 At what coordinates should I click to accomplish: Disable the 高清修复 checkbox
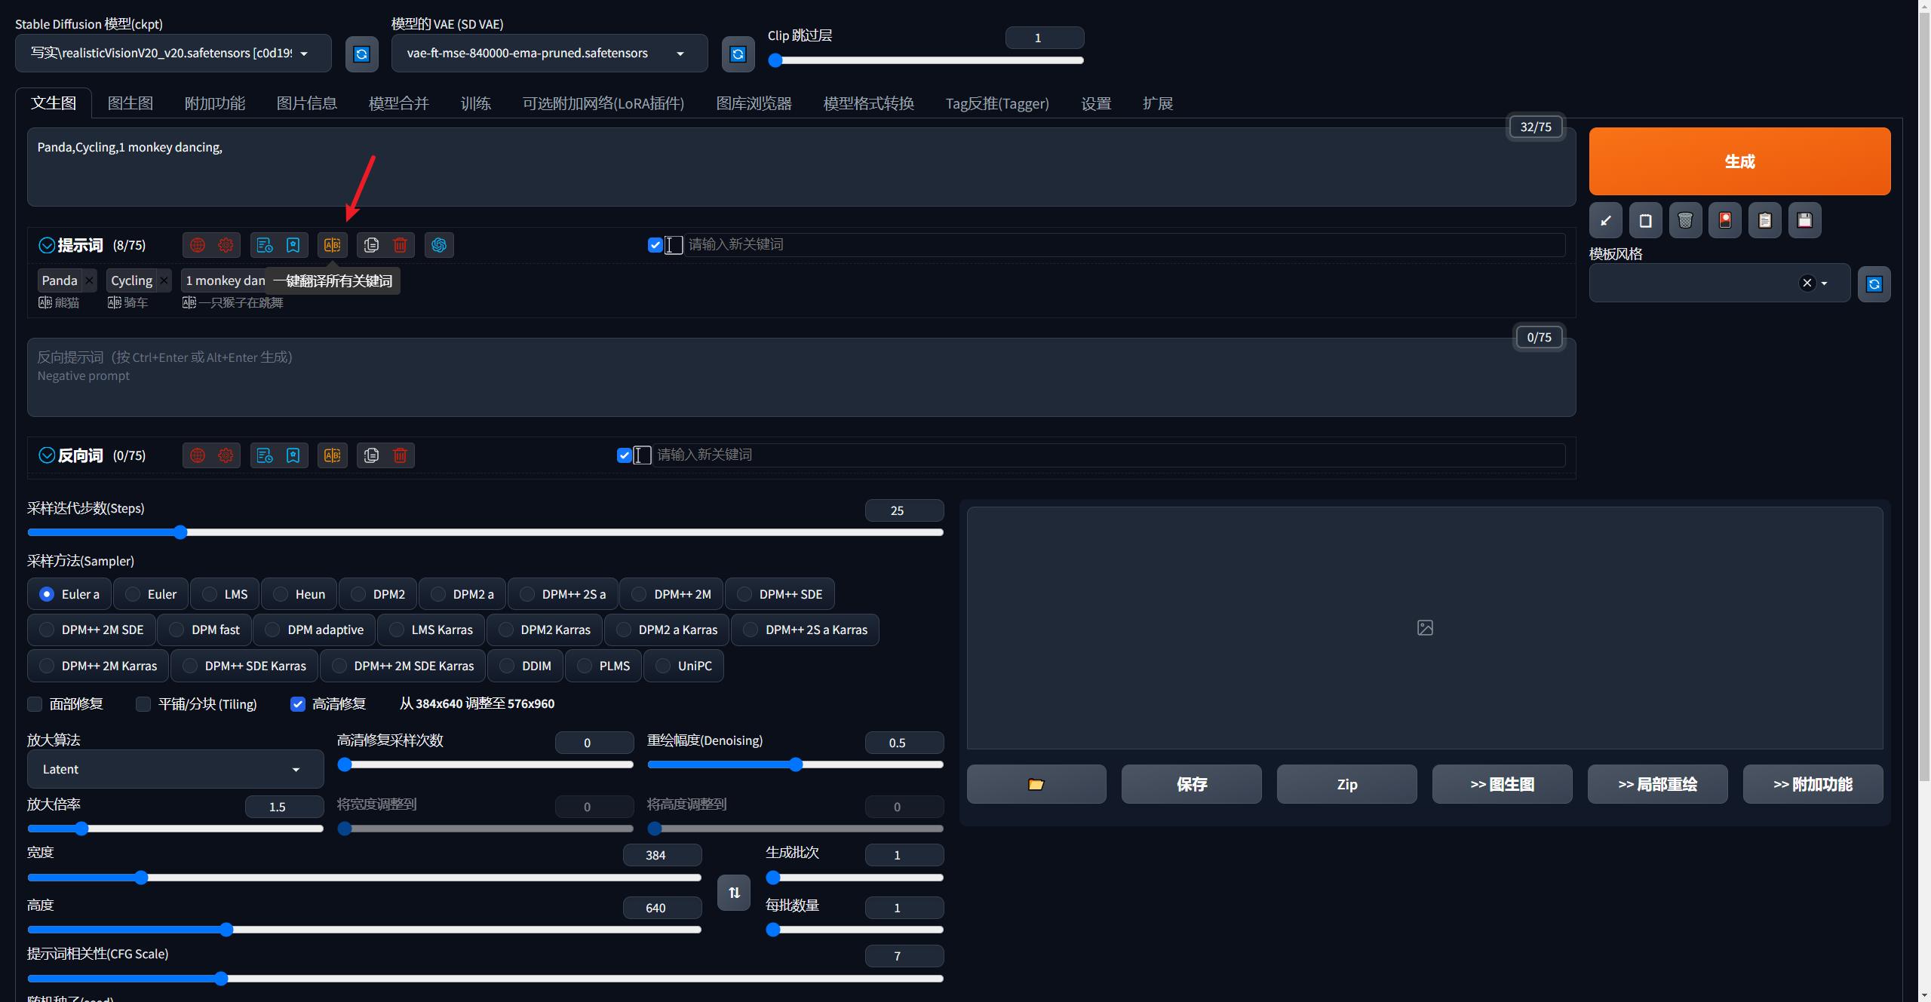(x=298, y=704)
